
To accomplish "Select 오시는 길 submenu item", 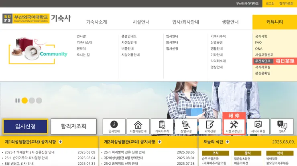I will pyautogui.click(x=83, y=55).
